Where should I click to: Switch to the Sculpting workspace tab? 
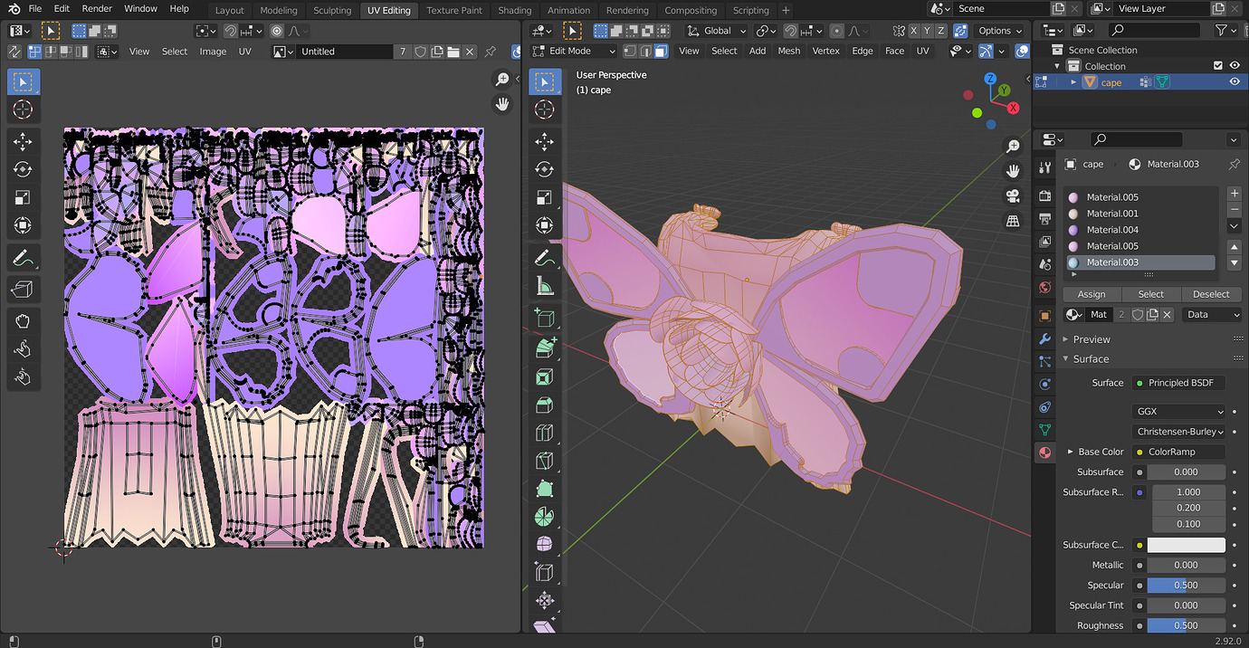(332, 10)
